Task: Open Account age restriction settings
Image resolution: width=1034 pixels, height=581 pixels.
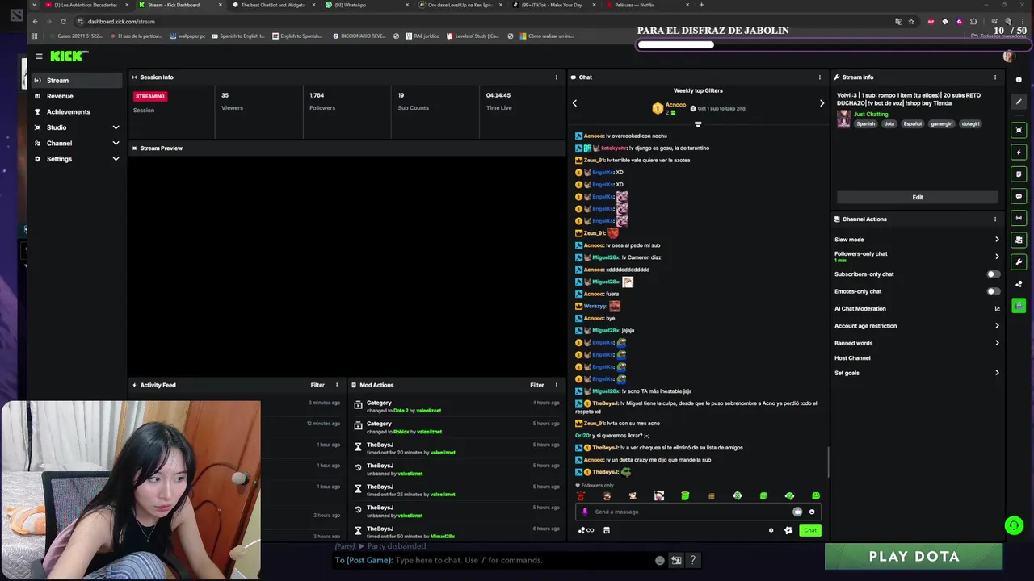Action: pyautogui.click(x=918, y=326)
